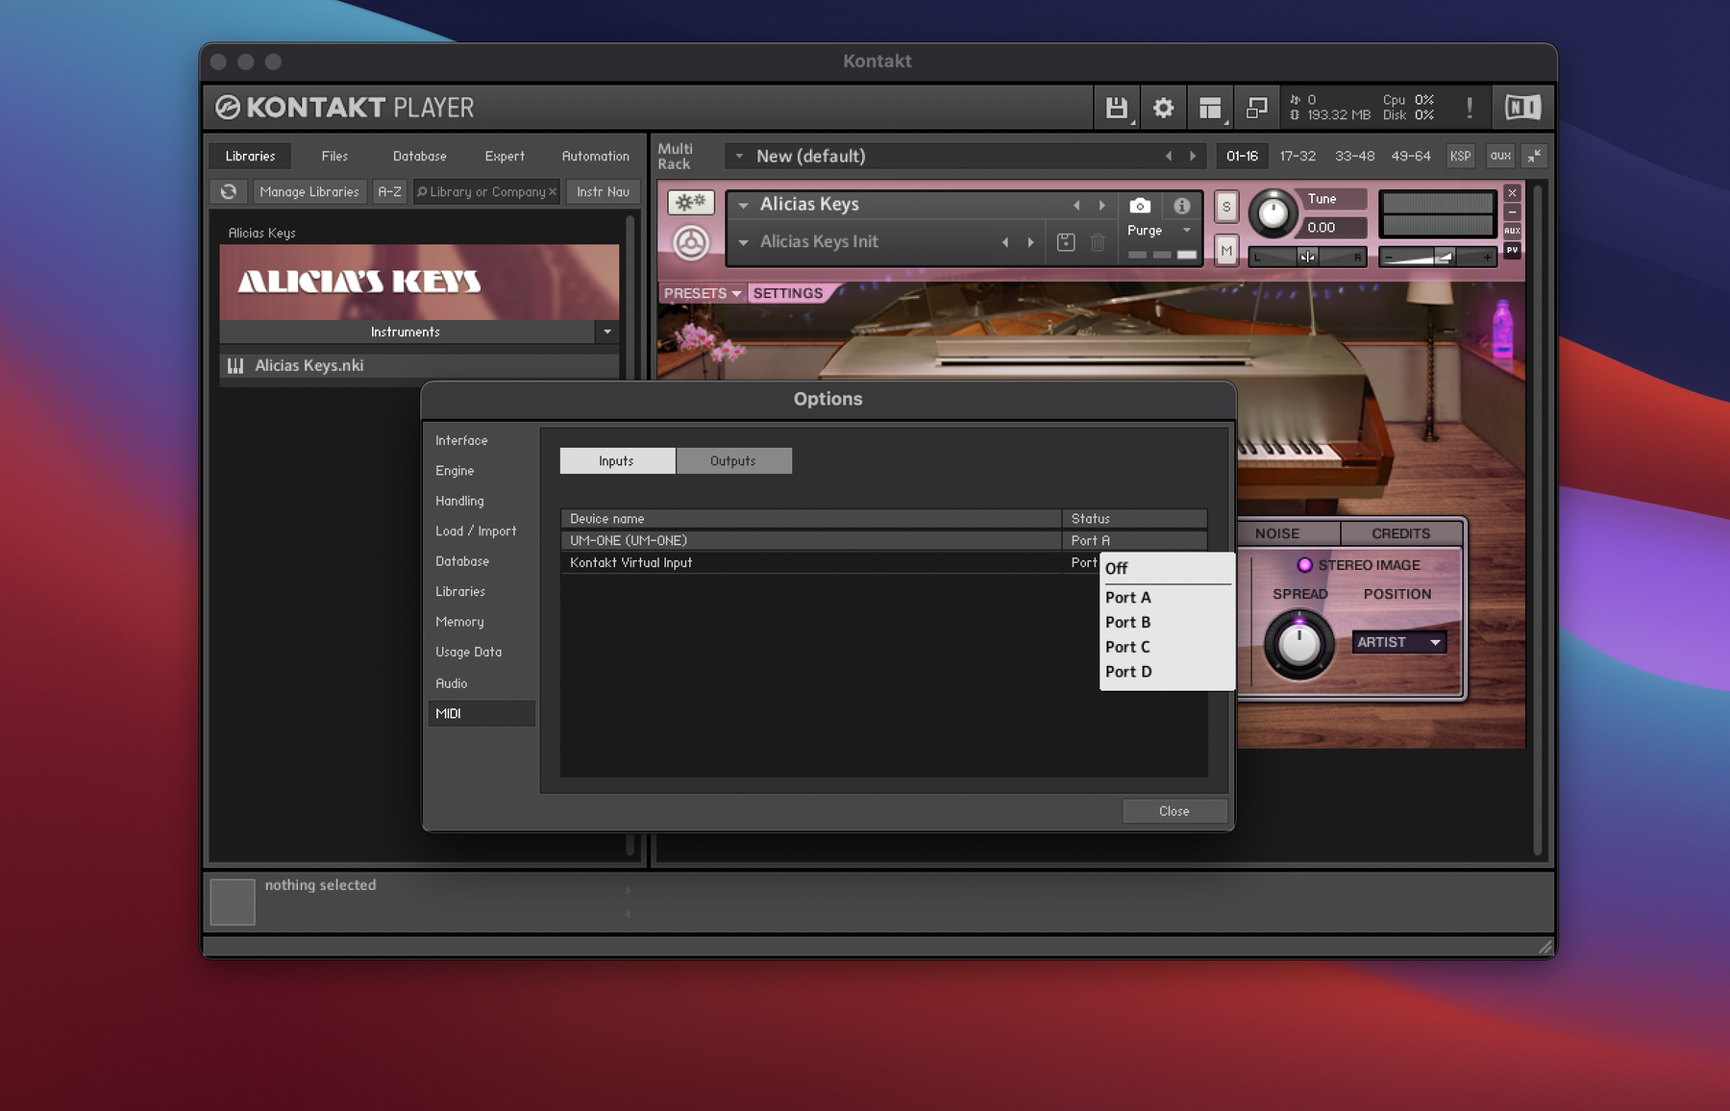Click Manage Libraries button
1730x1111 pixels.
click(309, 191)
